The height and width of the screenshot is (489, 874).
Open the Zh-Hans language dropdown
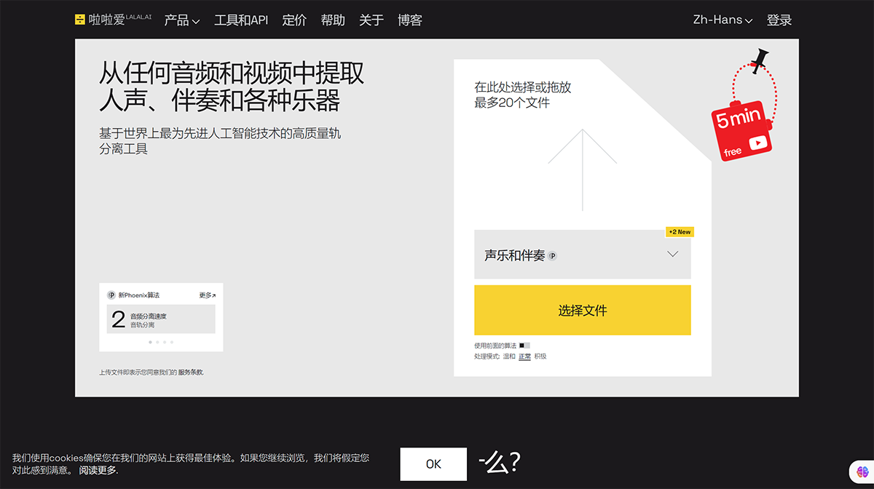tap(722, 20)
